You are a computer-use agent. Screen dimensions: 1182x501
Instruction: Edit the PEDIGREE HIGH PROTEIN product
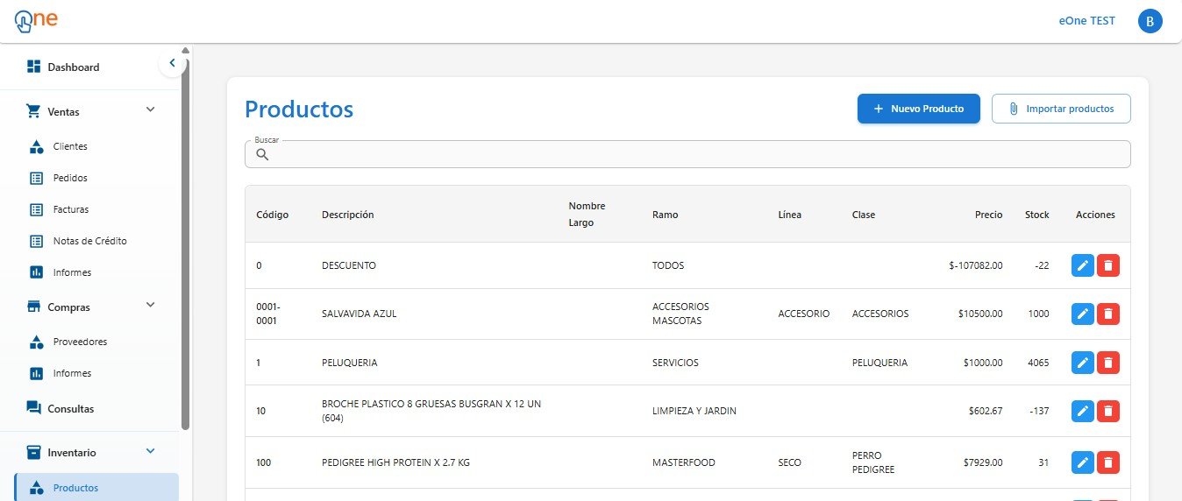(x=1083, y=462)
